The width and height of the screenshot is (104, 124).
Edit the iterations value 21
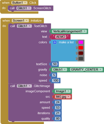[x=58, y=113]
